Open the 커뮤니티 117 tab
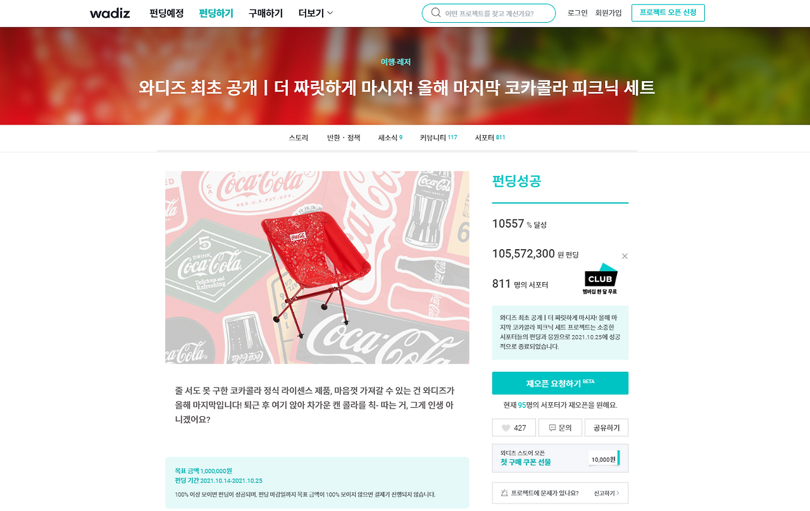The width and height of the screenshot is (810, 511). (439, 137)
